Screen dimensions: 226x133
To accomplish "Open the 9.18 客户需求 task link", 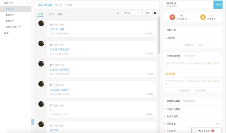I will (59, 49).
